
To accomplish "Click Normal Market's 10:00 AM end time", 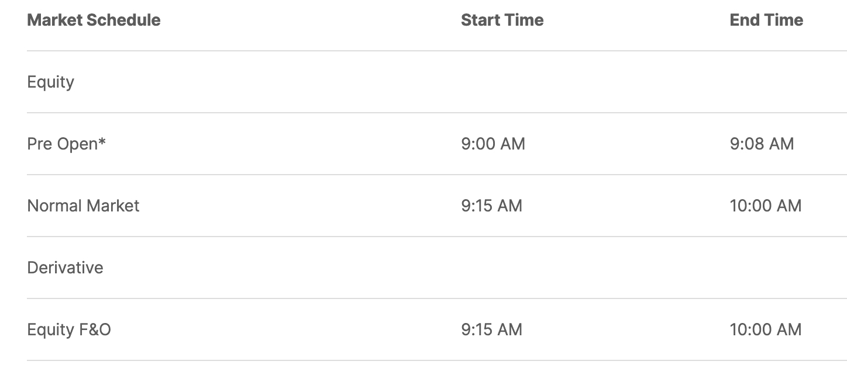I will [765, 206].
